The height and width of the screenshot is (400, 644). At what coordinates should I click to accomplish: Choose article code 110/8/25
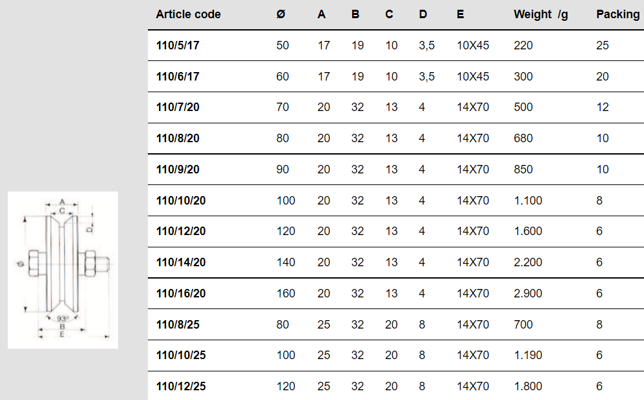178,325
